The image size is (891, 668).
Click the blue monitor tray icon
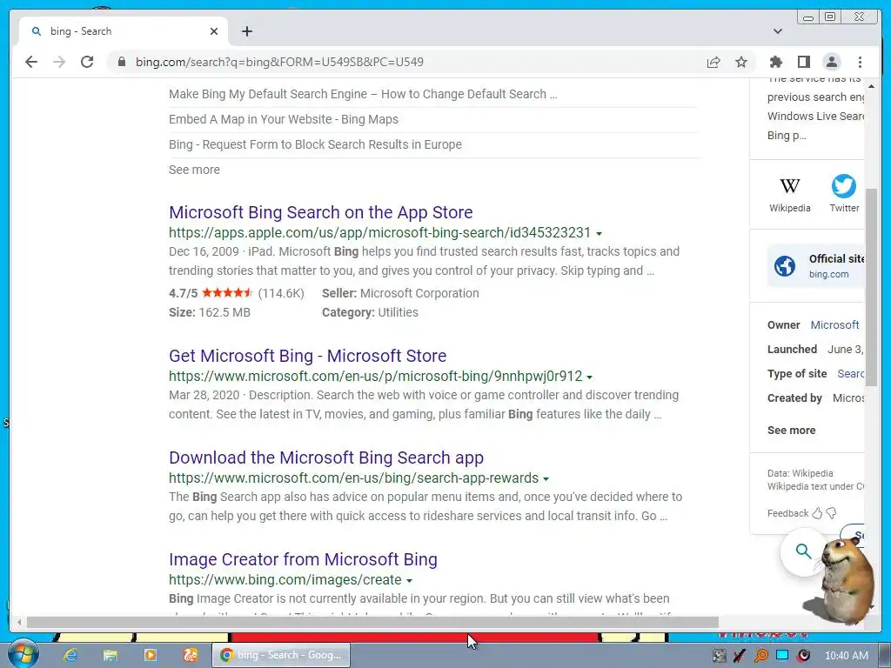click(782, 656)
